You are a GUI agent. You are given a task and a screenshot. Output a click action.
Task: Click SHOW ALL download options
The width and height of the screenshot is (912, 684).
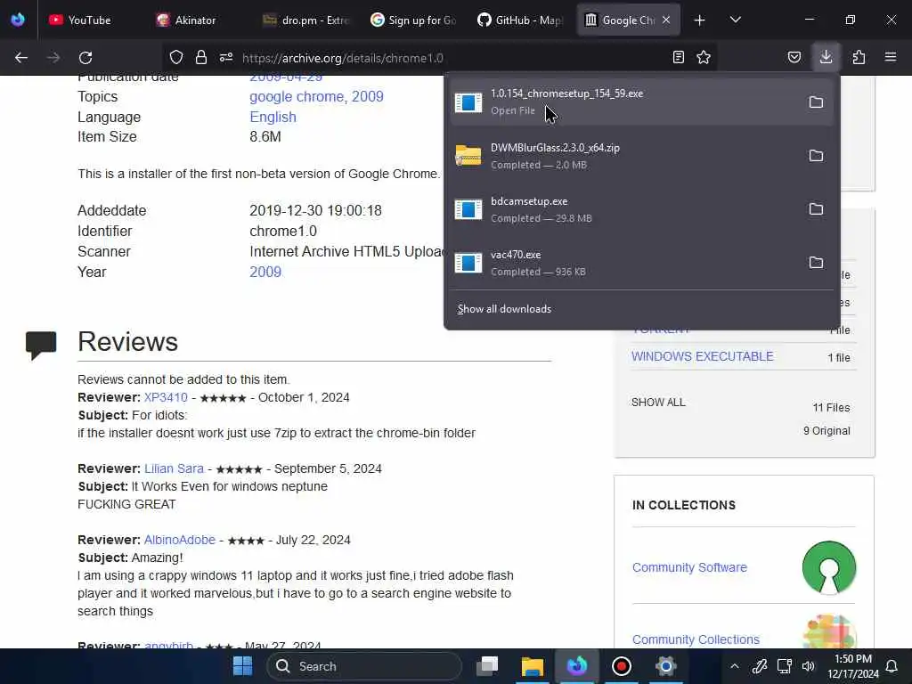point(658,403)
